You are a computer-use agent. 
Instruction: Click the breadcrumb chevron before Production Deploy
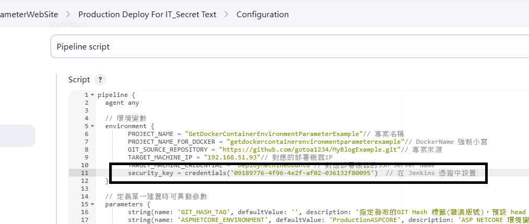[68, 15]
